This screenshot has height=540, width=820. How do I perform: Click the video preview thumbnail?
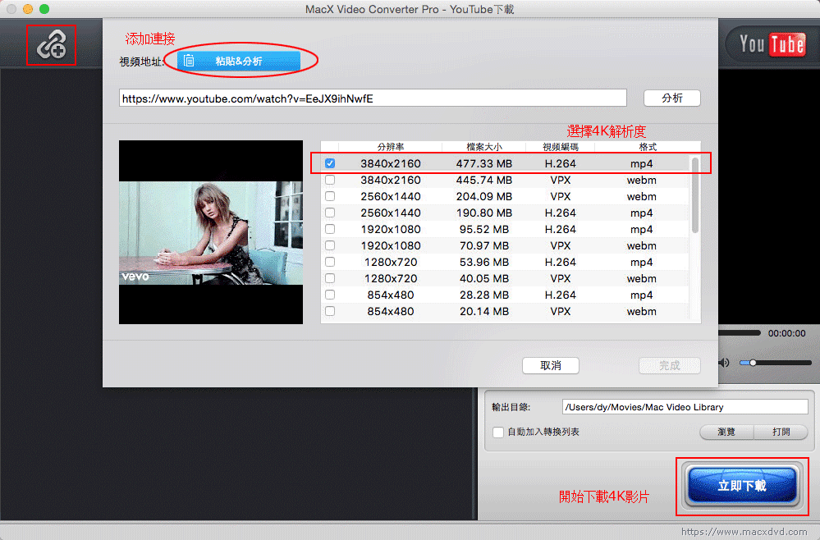tap(211, 232)
